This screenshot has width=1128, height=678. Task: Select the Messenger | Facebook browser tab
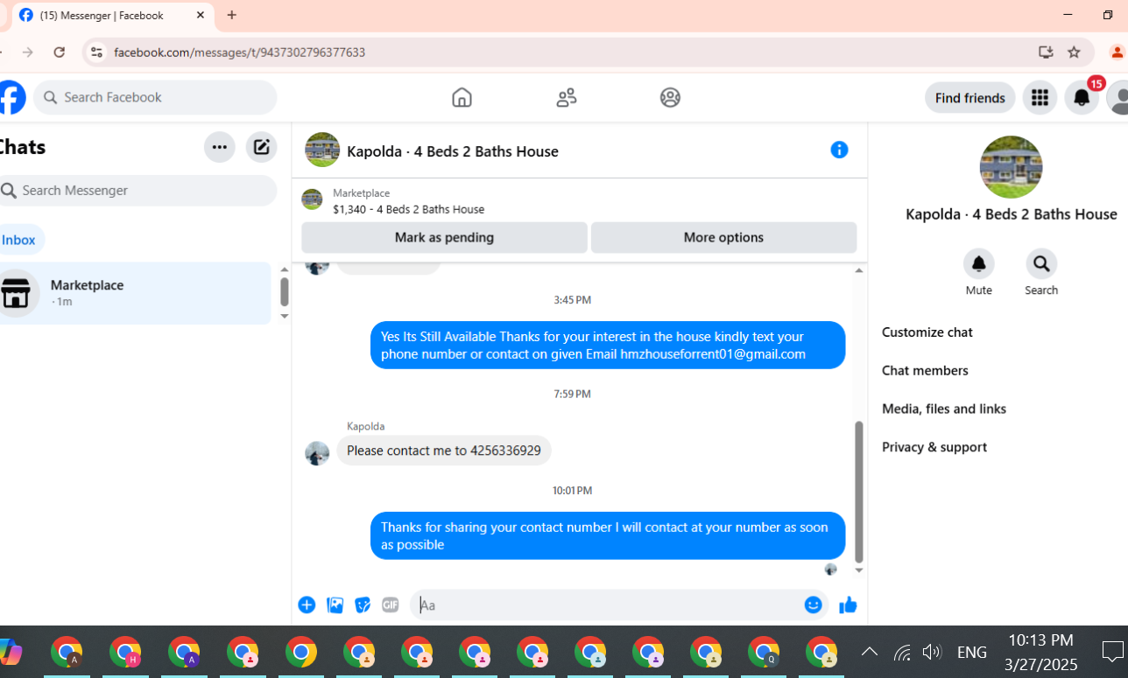pyautogui.click(x=111, y=15)
